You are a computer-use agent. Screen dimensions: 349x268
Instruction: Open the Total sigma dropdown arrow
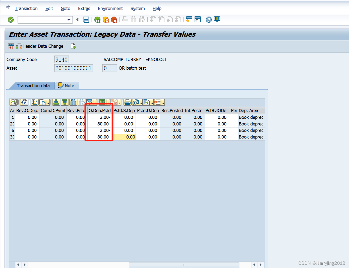108,103
